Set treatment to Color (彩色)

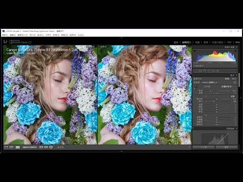point(227,79)
